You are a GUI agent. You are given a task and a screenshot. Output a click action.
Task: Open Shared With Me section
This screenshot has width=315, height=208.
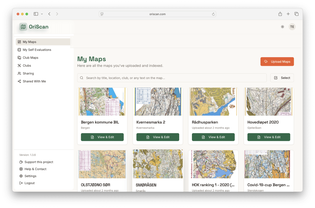point(43,81)
